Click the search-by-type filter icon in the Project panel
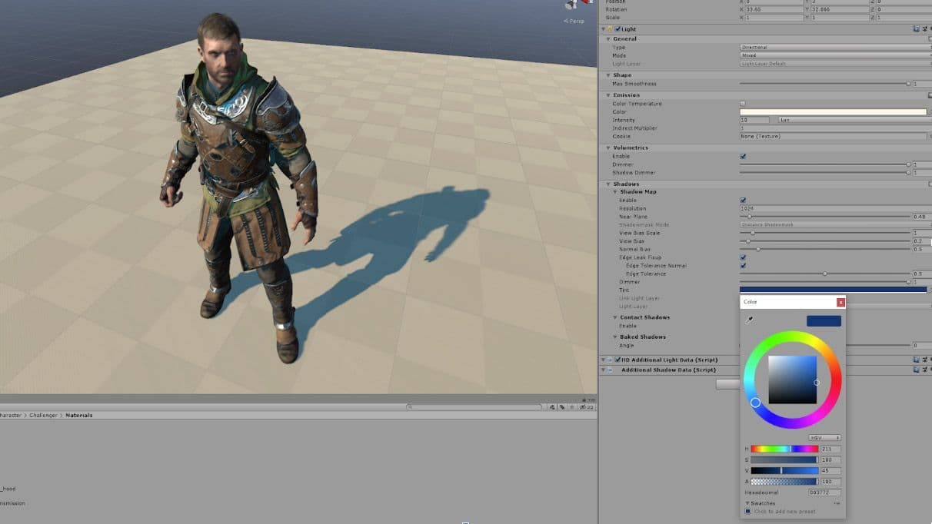The width and height of the screenshot is (932, 524). coord(552,407)
